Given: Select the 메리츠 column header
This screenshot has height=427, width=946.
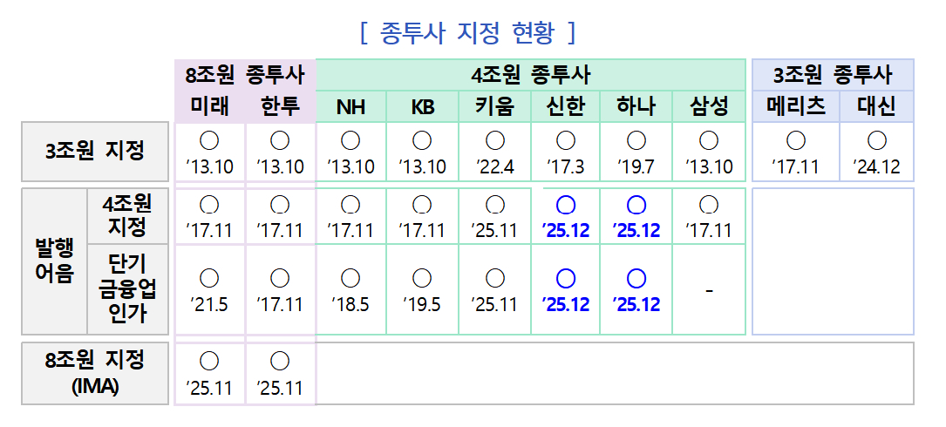Looking at the screenshot, I should [x=795, y=106].
